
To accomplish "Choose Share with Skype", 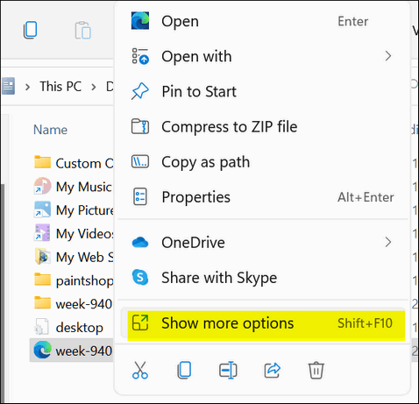I will coord(263,278).
